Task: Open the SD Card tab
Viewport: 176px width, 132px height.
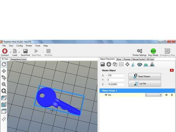Action: (x=150, y=59)
